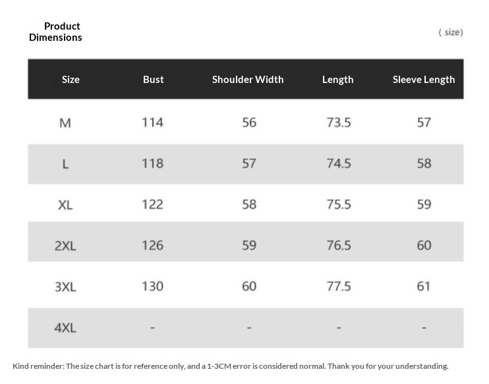Click the Size column header
This screenshot has width=489, height=384.
click(71, 80)
